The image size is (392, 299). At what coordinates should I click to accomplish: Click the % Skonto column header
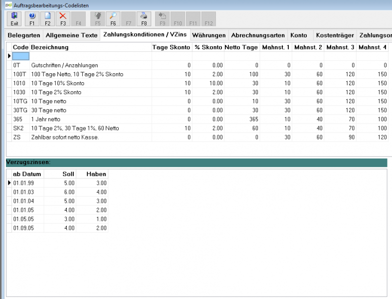(208, 47)
